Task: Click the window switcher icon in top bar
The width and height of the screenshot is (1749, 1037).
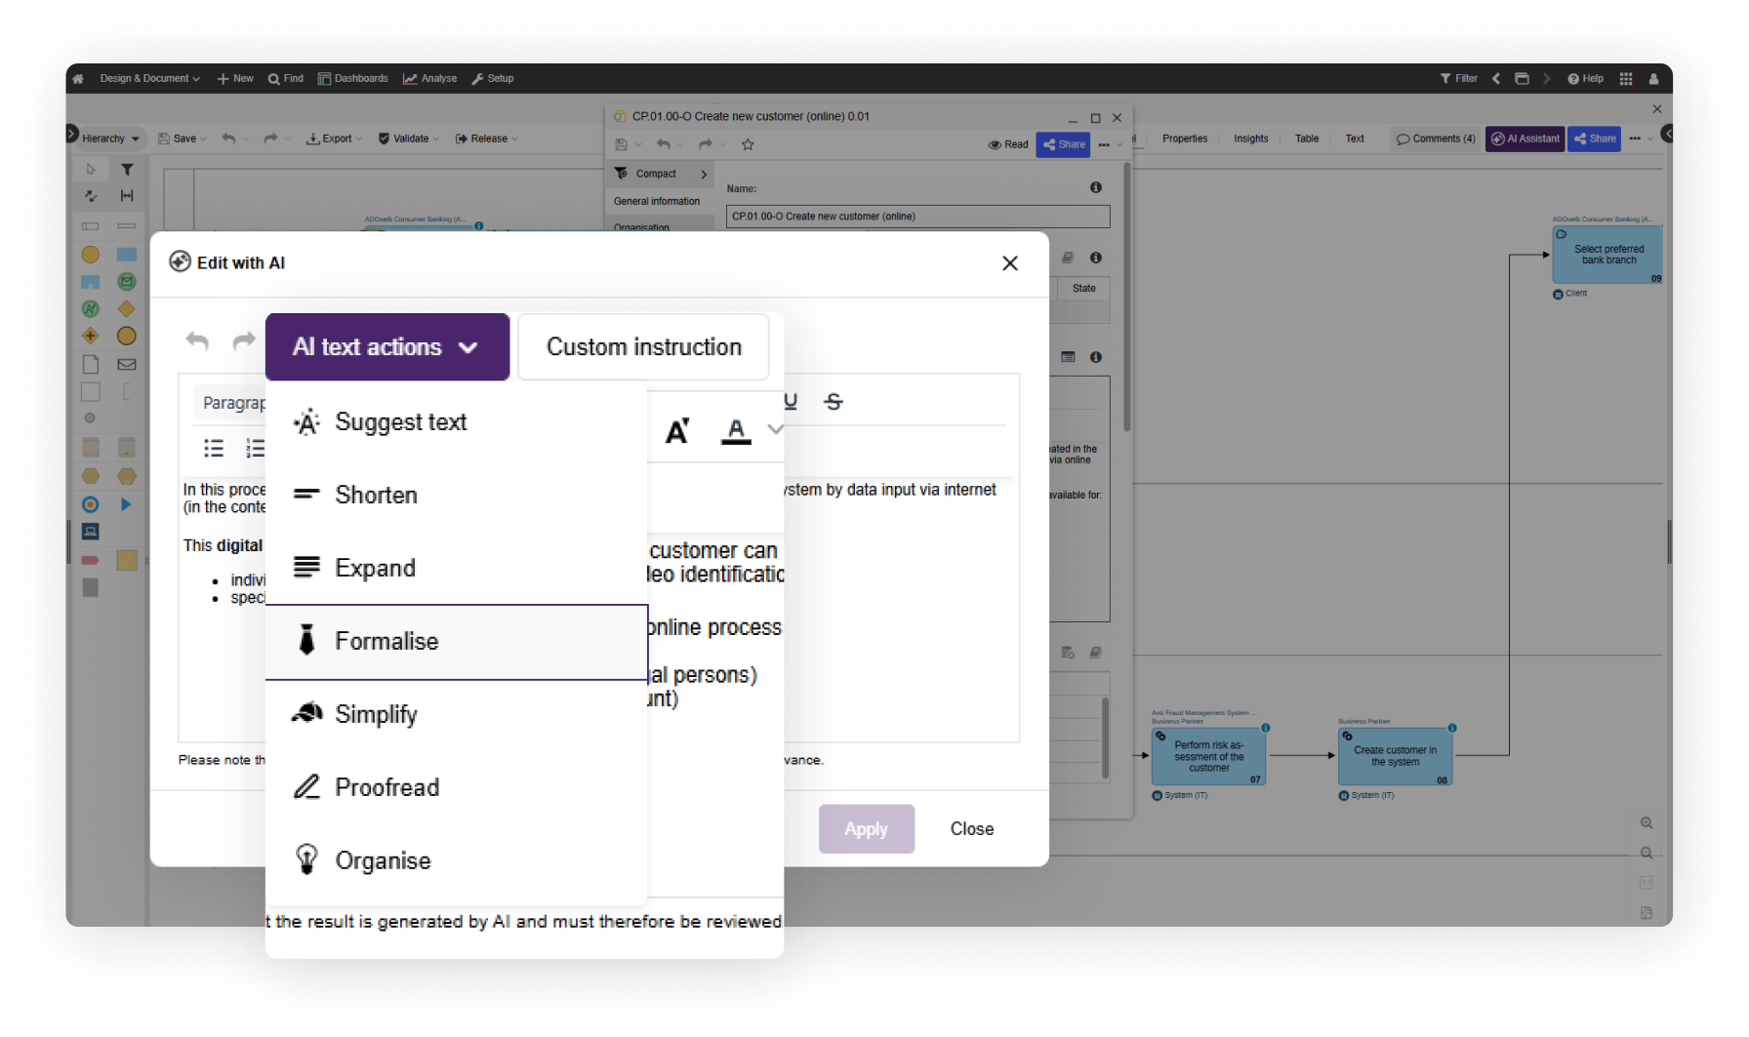Action: (x=1522, y=79)
